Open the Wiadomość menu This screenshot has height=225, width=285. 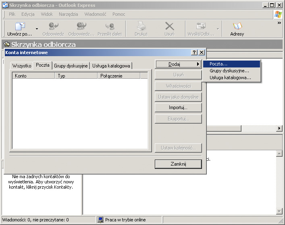(95, 14)
